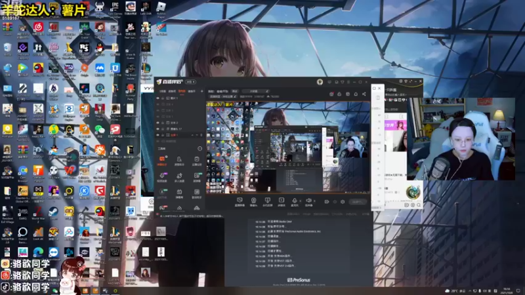Image resolution: width=525 pixels, height=295 pixels.
Task: Click the preview canvas of the stream
Action: 288,147
